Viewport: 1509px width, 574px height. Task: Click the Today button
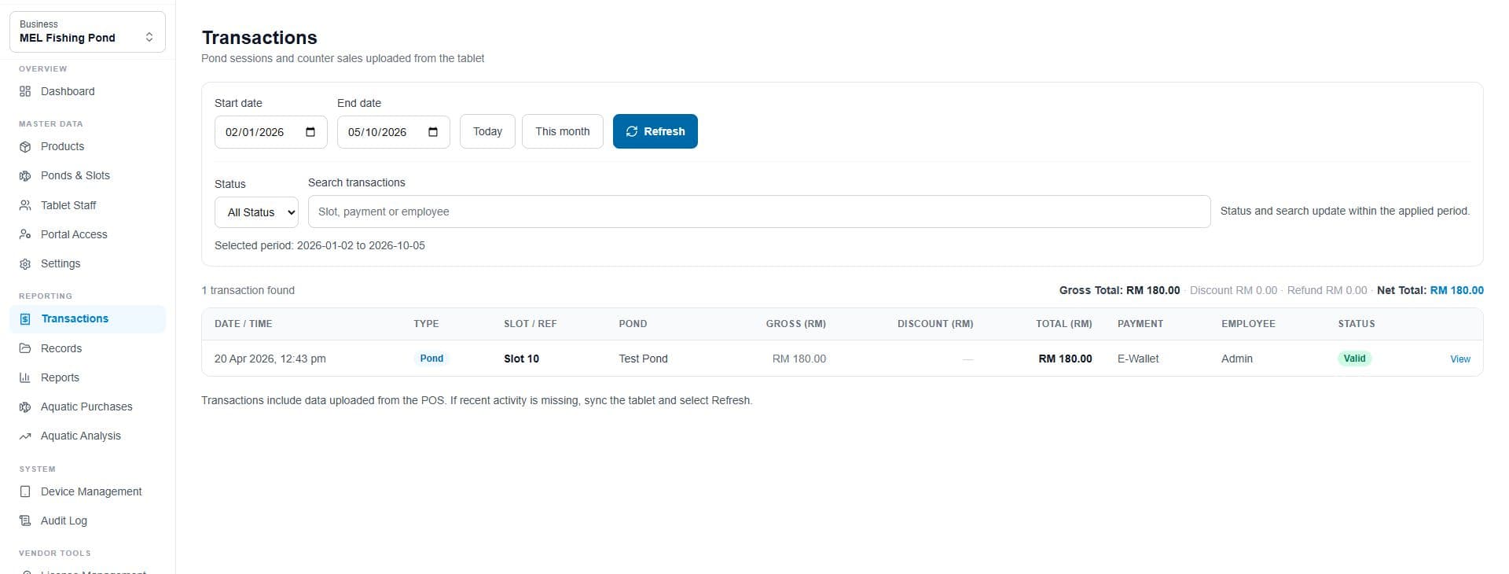coord(487,131)
